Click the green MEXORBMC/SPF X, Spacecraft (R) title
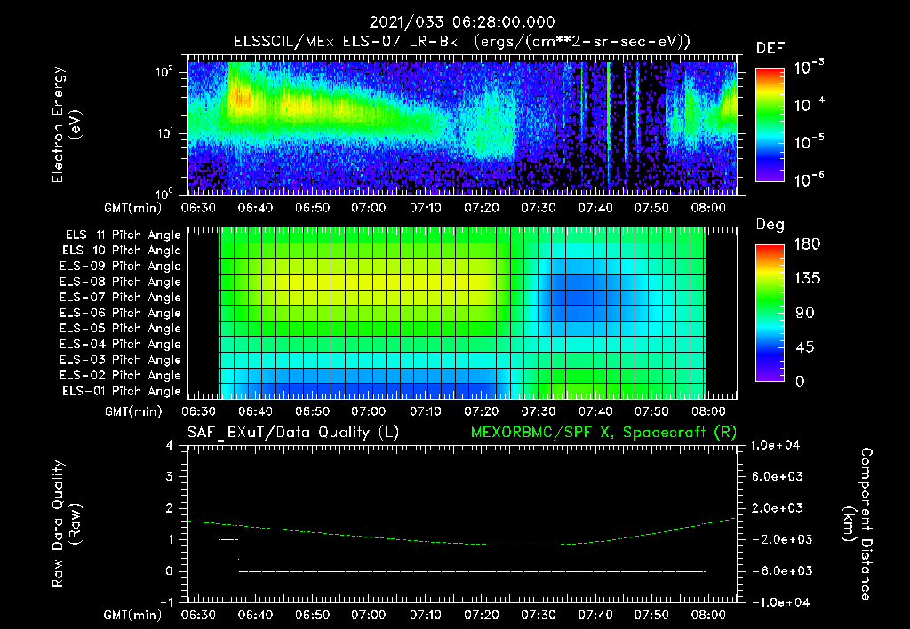 (603, 433)
